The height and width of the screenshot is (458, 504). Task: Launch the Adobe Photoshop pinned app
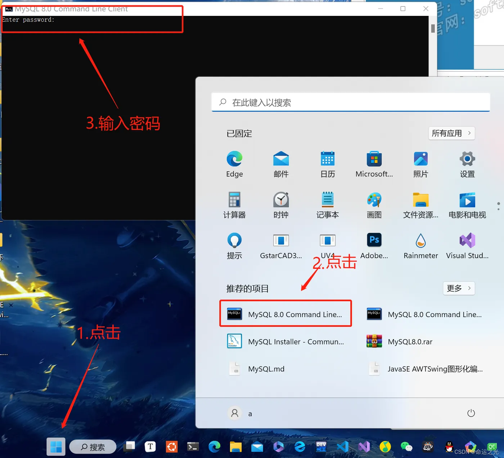pyautogui.click(x=374, y=246)
